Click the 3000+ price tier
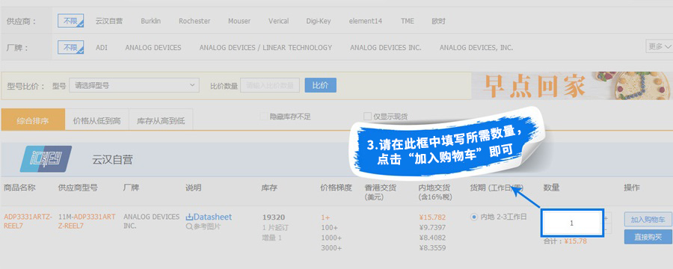Image resolution: width=673 pixels, height=269 pixels. (331, 248)
